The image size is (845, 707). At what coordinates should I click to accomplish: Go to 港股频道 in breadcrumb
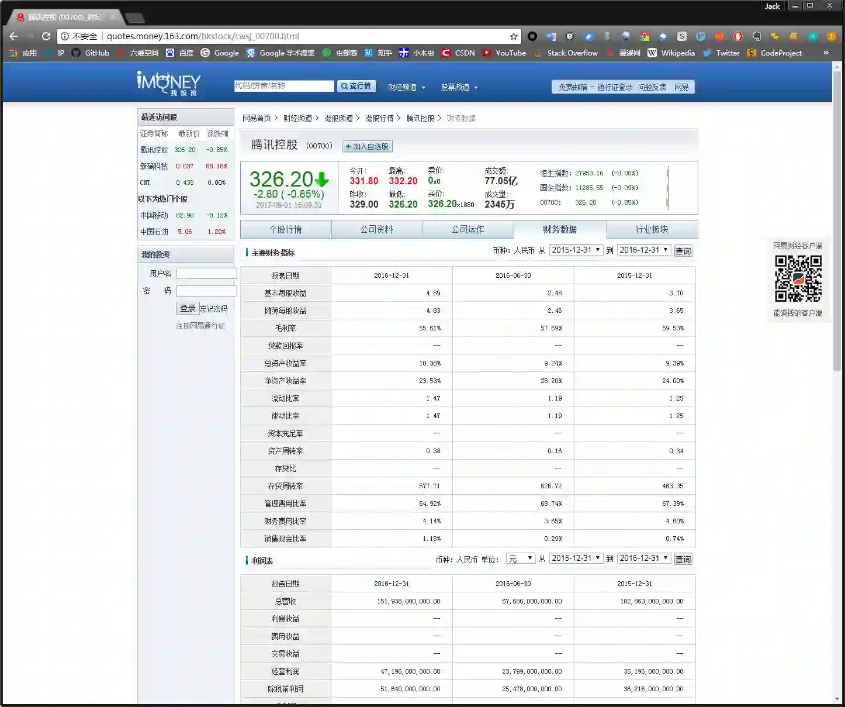click(x=338, y=118)
